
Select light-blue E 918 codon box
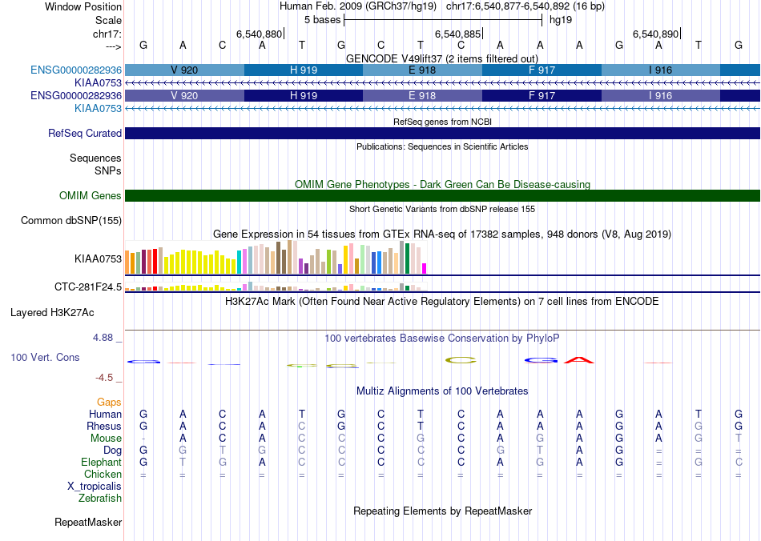click(422, 70)
